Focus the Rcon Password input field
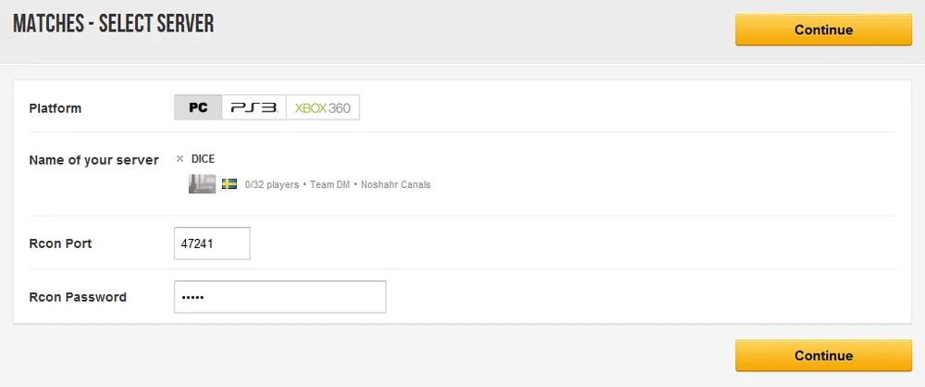Image resolution: width=925 pixels, height=387 pixels. pos(280,296)
